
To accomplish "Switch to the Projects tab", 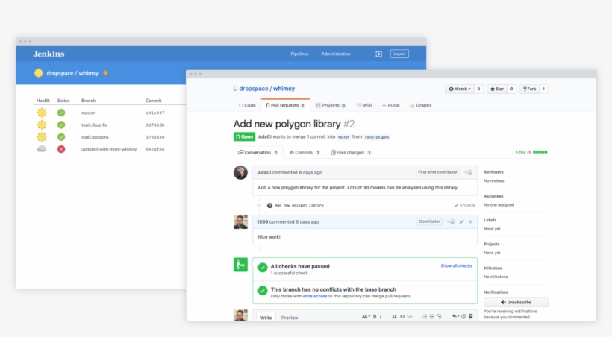I will (331, 105).
